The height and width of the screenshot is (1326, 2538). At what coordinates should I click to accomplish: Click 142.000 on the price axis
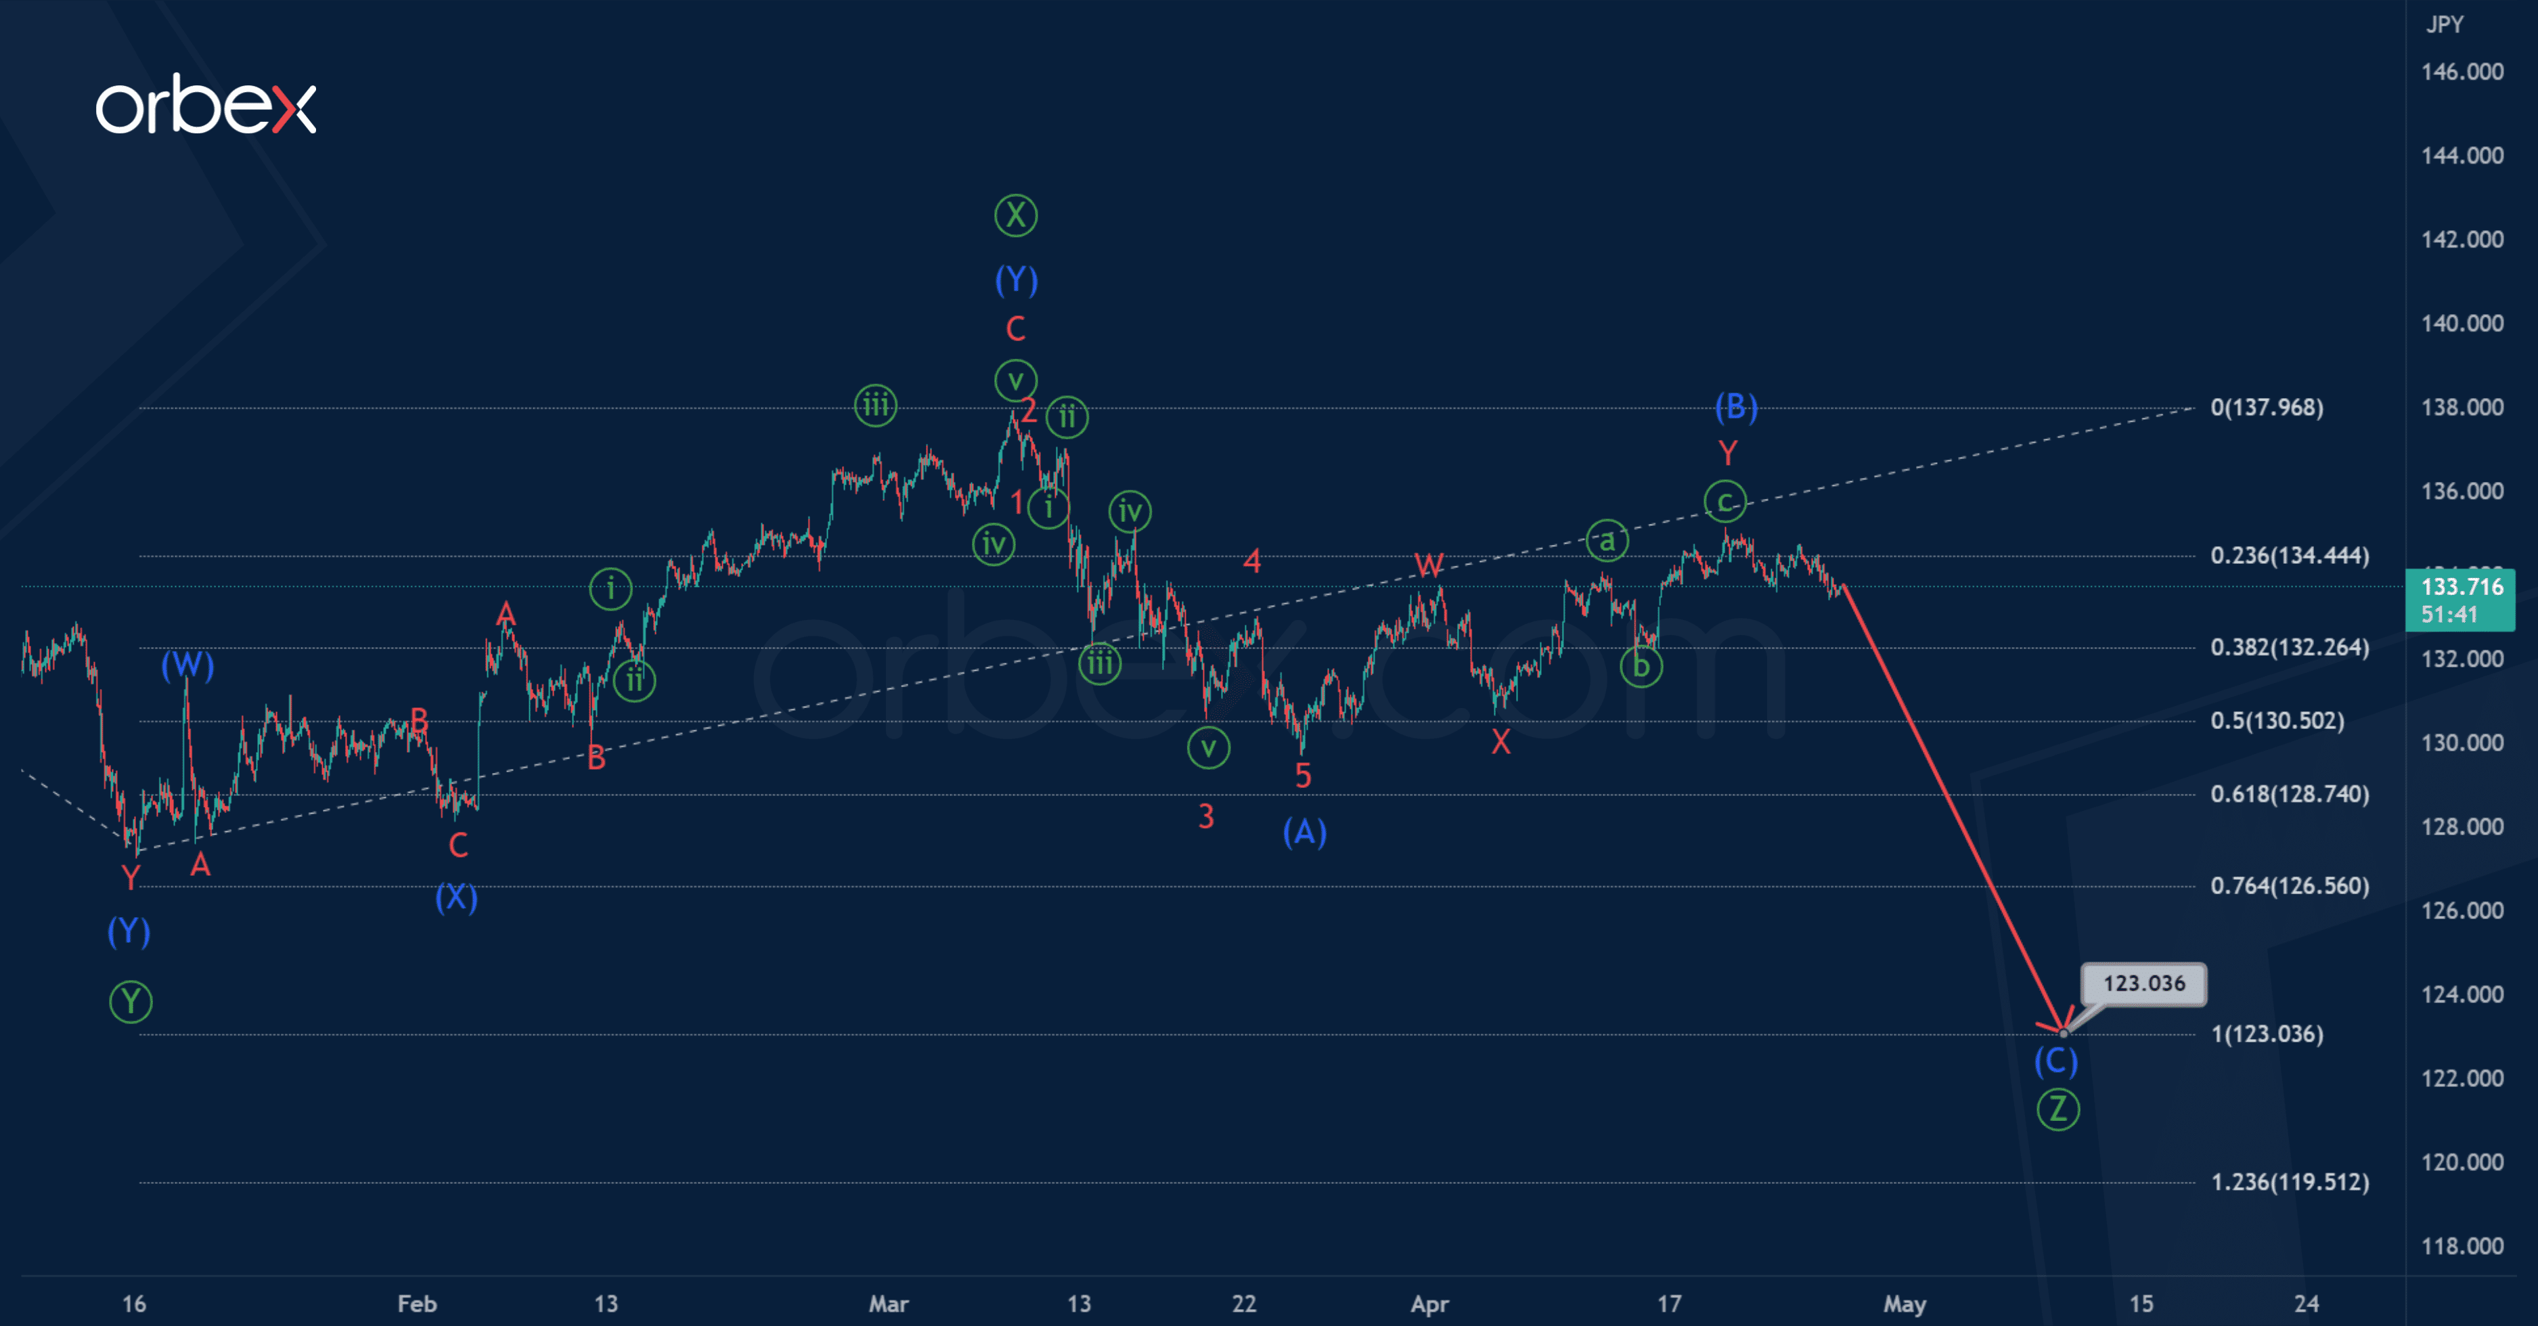pyautogui.click(x=2462, y=240)
